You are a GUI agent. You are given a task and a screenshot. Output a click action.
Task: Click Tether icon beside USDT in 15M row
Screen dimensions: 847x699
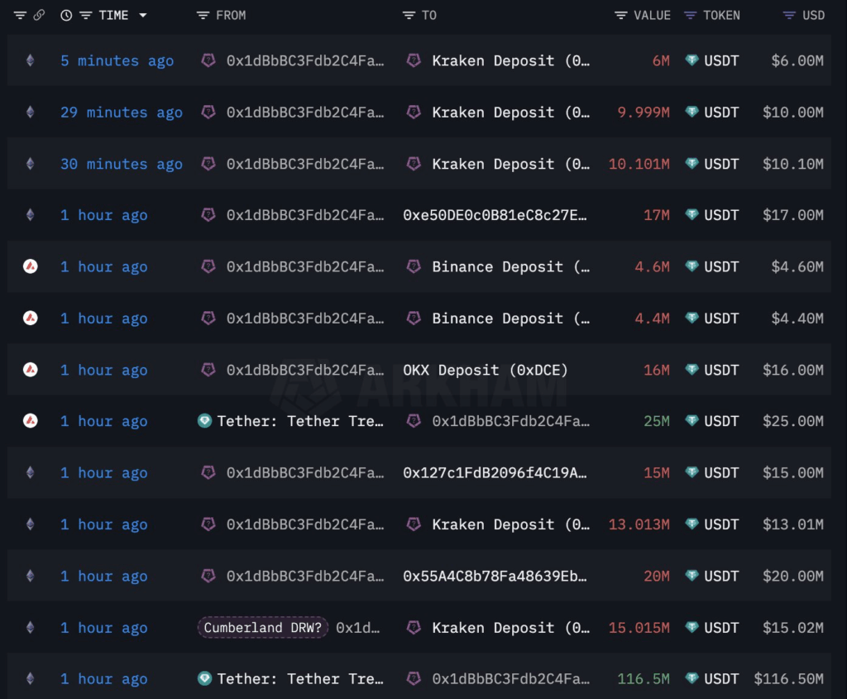tap(691, 472)
